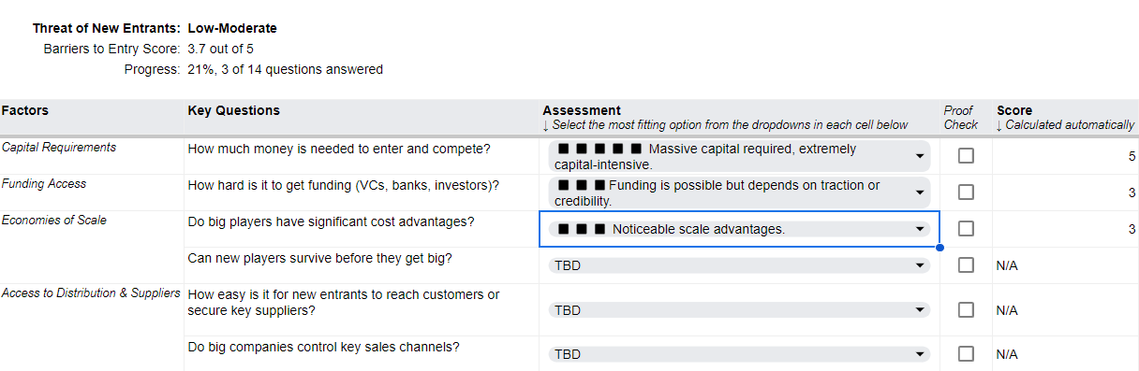The height and width of the screenshot is (371, 1139).
Task: Check Proof Check box for distribution access row
Action: pyautogui.click(x=966, y=310)
